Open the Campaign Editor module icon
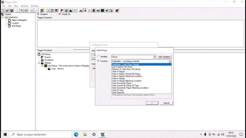This screenshot has width=246, height=138. (x=98, y=10)
